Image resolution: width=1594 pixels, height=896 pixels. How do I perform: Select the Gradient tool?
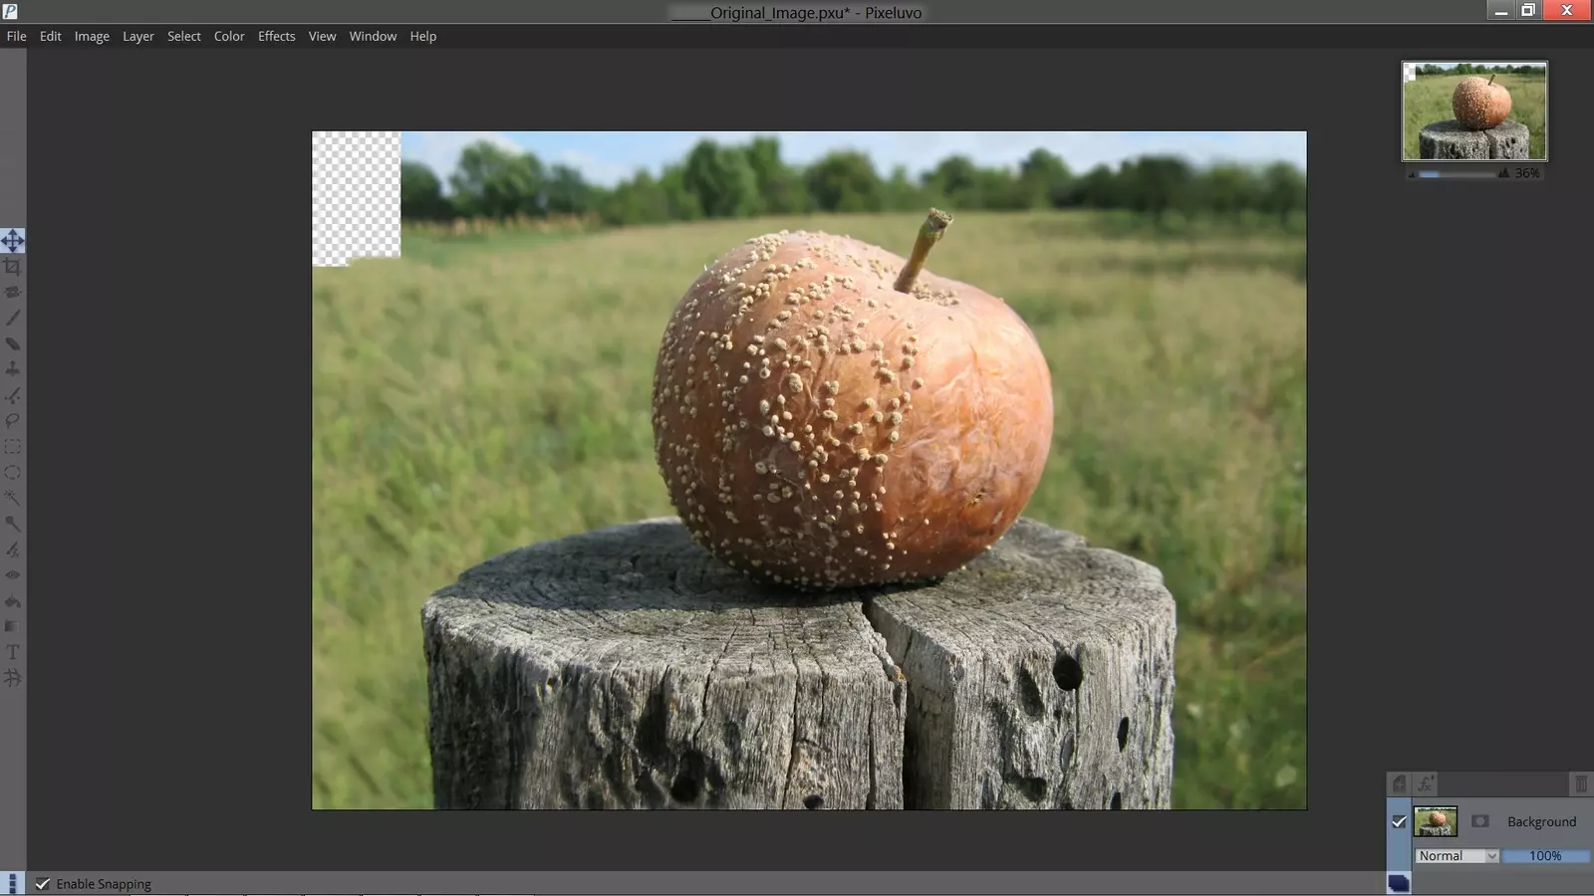pyautogui.click(x=12, y=626)
